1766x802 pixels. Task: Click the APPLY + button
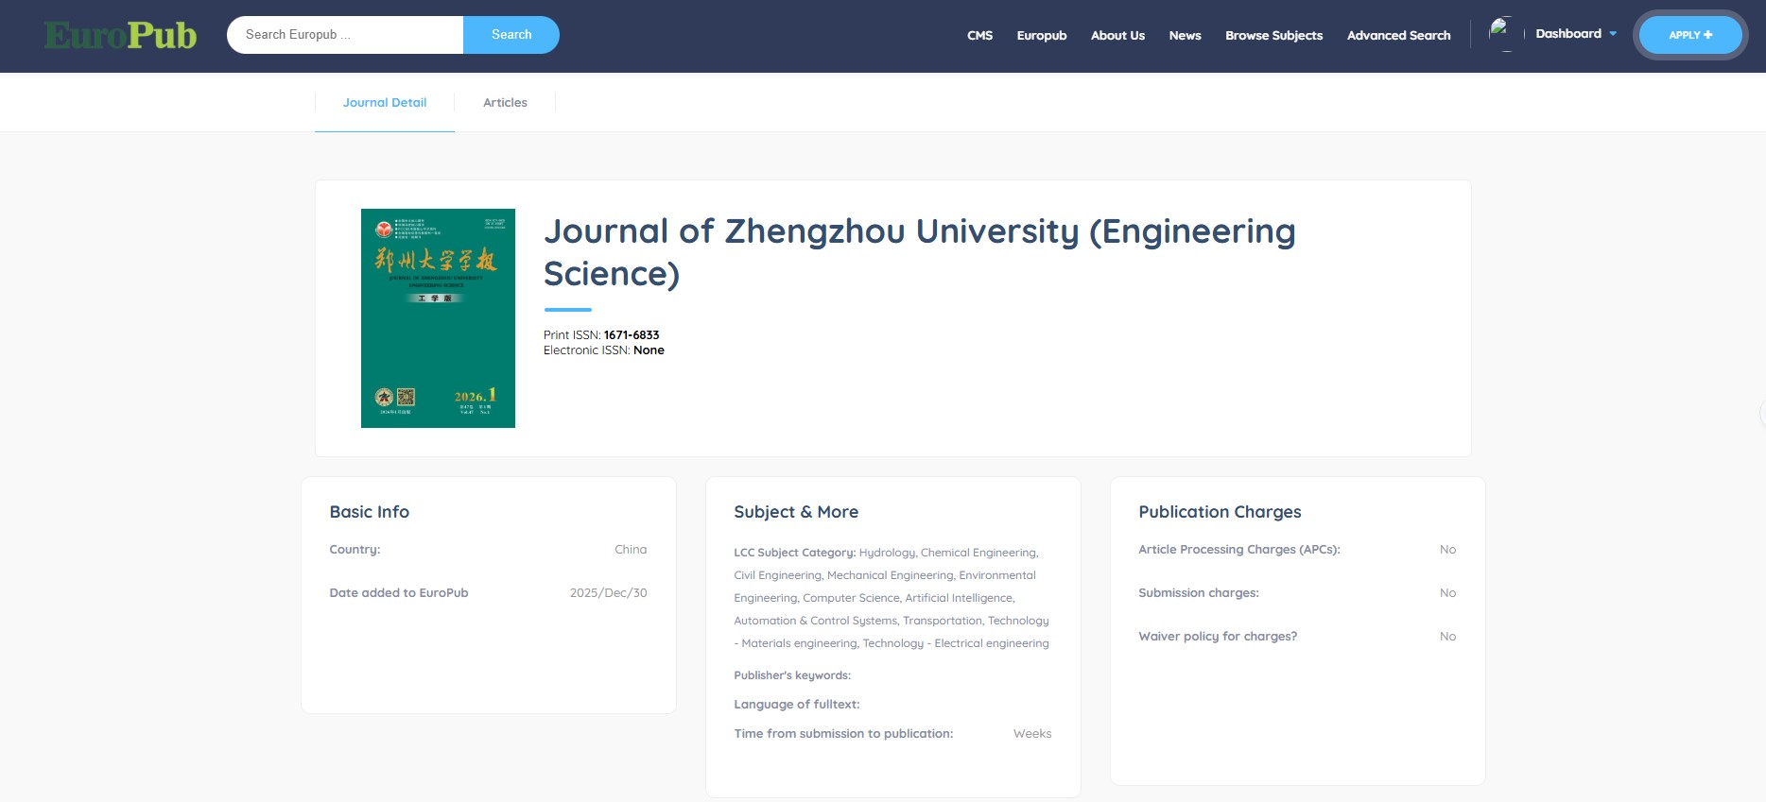pos(1689,35)
